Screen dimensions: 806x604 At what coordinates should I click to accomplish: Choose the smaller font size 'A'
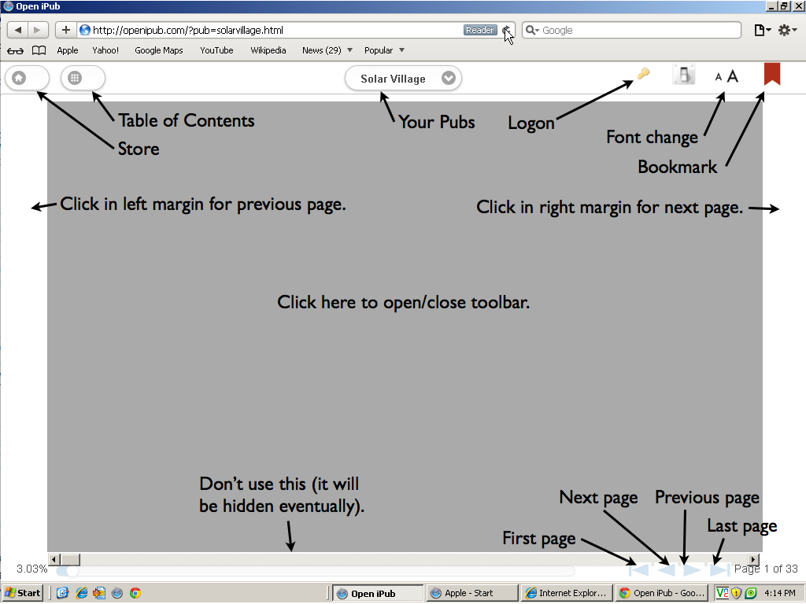pos(718,77)
